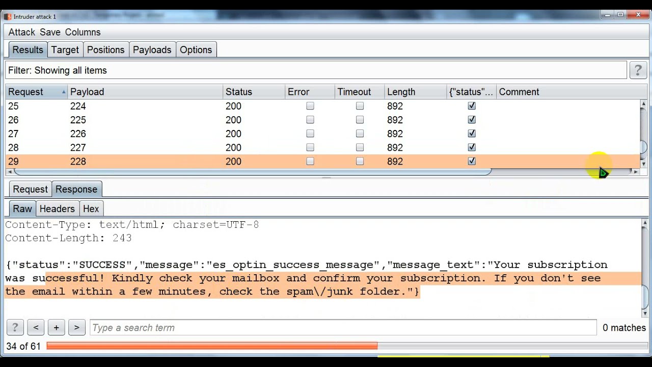Switch to the Payloads tab

coord(152,50)
